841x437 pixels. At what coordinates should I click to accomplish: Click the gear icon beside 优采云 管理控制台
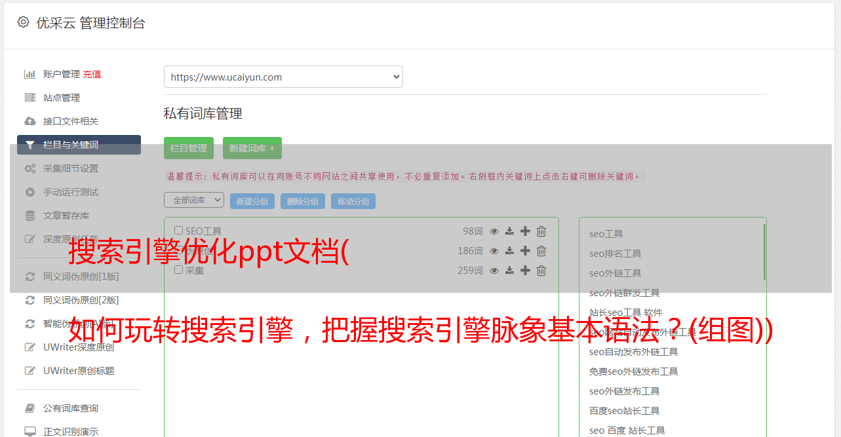pos(24,22)
